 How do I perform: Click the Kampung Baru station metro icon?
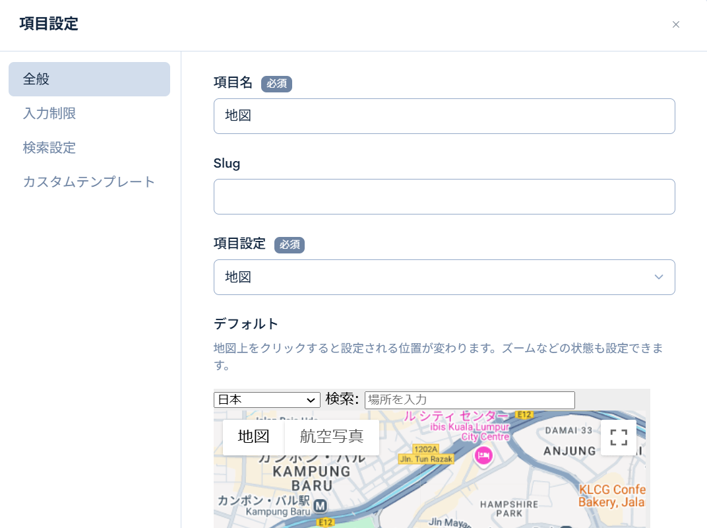click(x=321, y=506)
